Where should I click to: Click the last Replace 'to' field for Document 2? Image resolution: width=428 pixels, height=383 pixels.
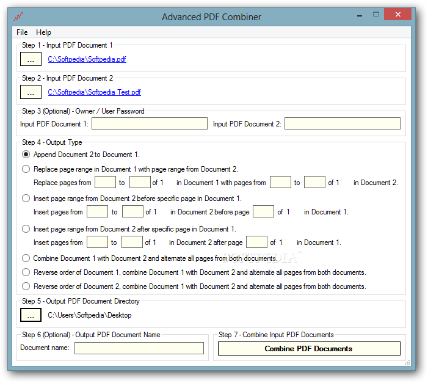[x=314, y=182]
